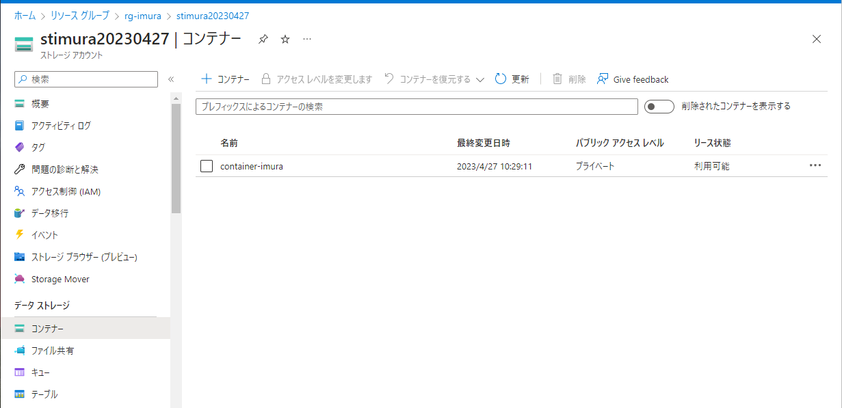Image resolution: width=842 pixels, height=408 pixels.
Task: Go to リソース グループ breadcrumb
Action: [x=80, y=15]
